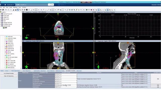Click the red-dark sphere icon in toolbar
This screenshot has width=161, height=90.
pos(91,10)
